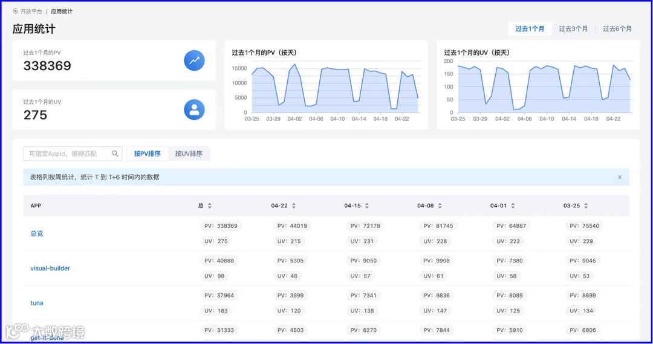This screenshot has width=653, height=344.
Task: Click the UV: 120 cell
Action: 289,311
